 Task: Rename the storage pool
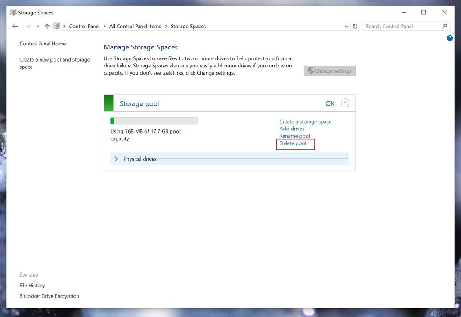(295, 136)
